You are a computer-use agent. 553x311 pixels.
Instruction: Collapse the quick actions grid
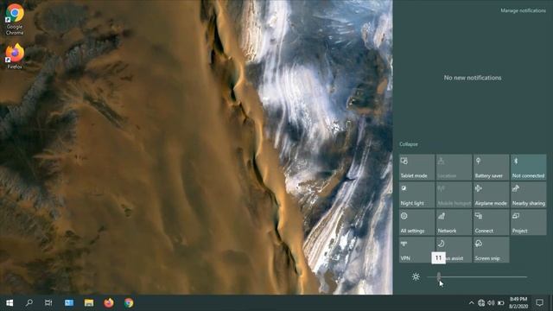pos(409,144)
